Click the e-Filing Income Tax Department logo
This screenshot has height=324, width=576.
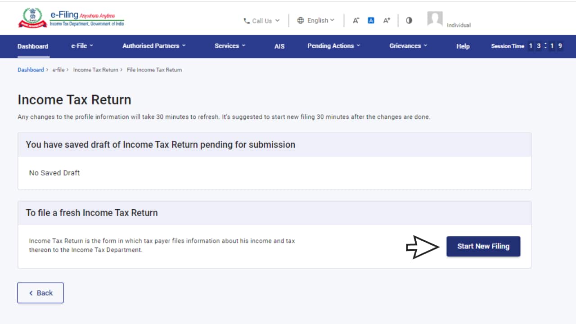[x=71, y=19]
